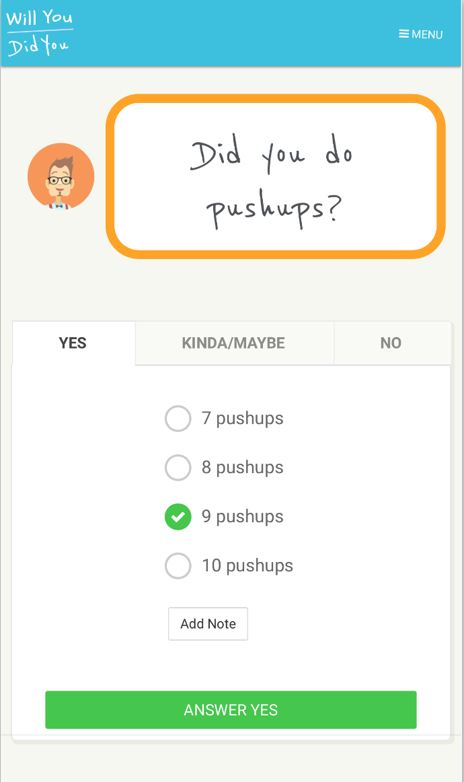Switch to the KINDA/MAYBE tab
The width and height of the screenshot is (464, 782).
click(233, 343)
